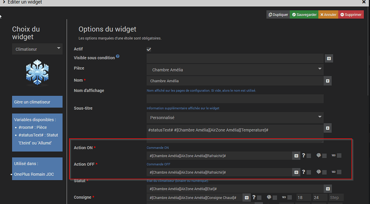370x204 pixels.
Task: Open the Climatiseur widget type dropdown
Action: [37, 49]
